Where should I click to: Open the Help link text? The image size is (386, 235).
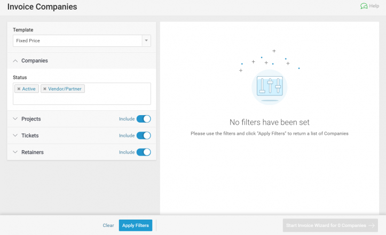click(x=374, y=6)
